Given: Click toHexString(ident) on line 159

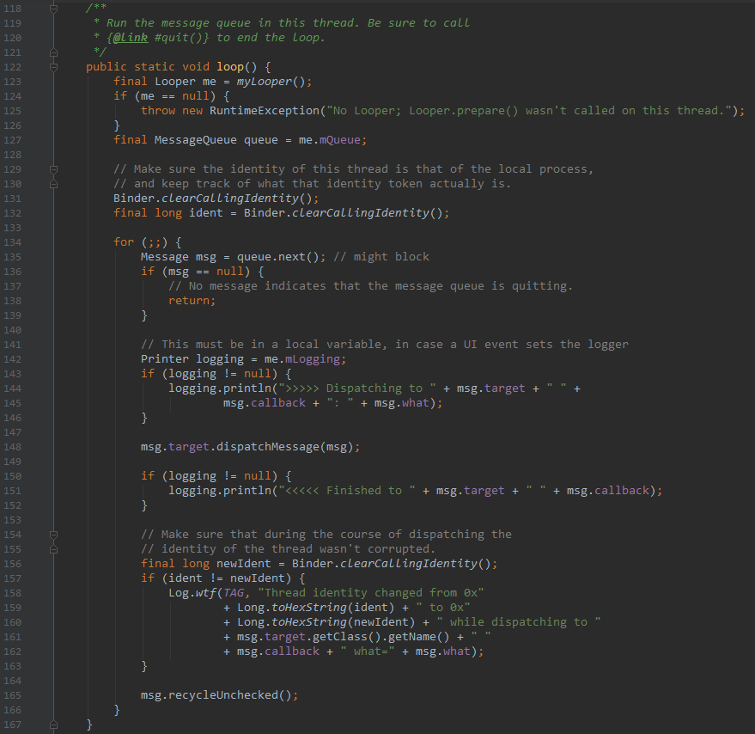Looking at the screenshot, I should point(332,608).
